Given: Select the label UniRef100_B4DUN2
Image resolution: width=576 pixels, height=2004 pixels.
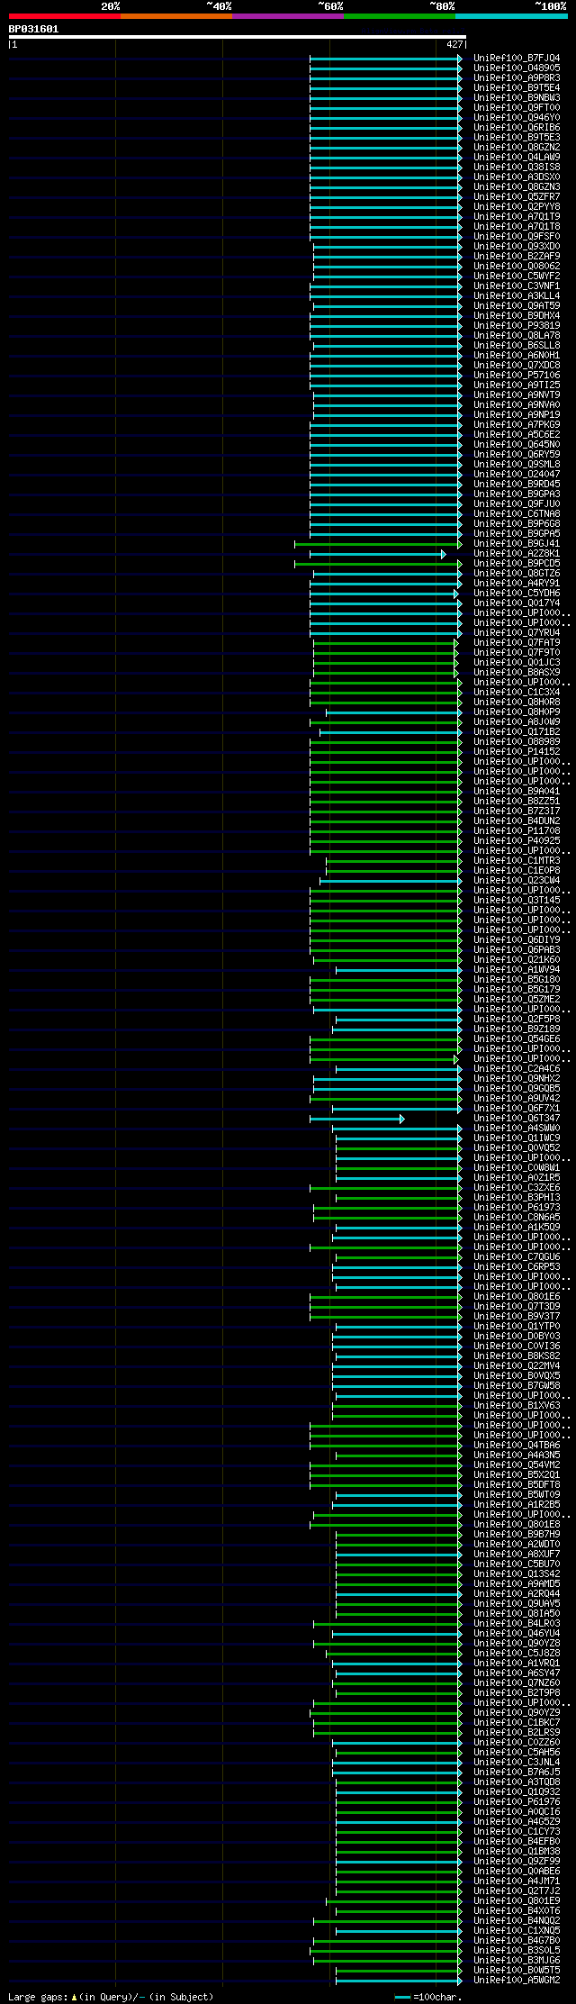Looking at the screenshot, I should point(517,821).
